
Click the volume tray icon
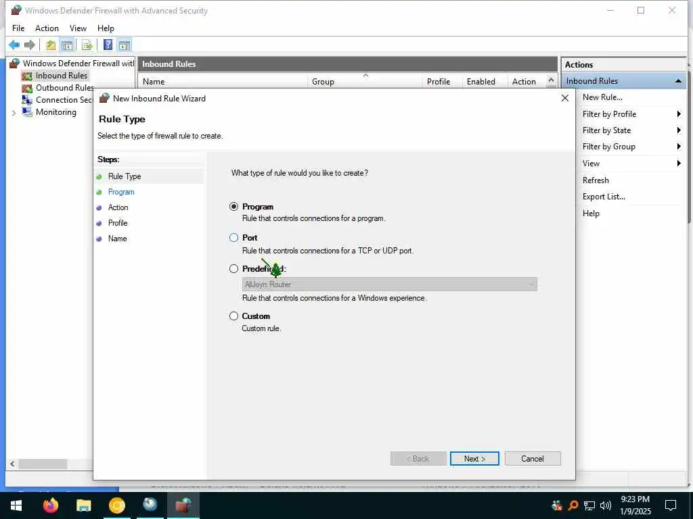click(606, 505)
